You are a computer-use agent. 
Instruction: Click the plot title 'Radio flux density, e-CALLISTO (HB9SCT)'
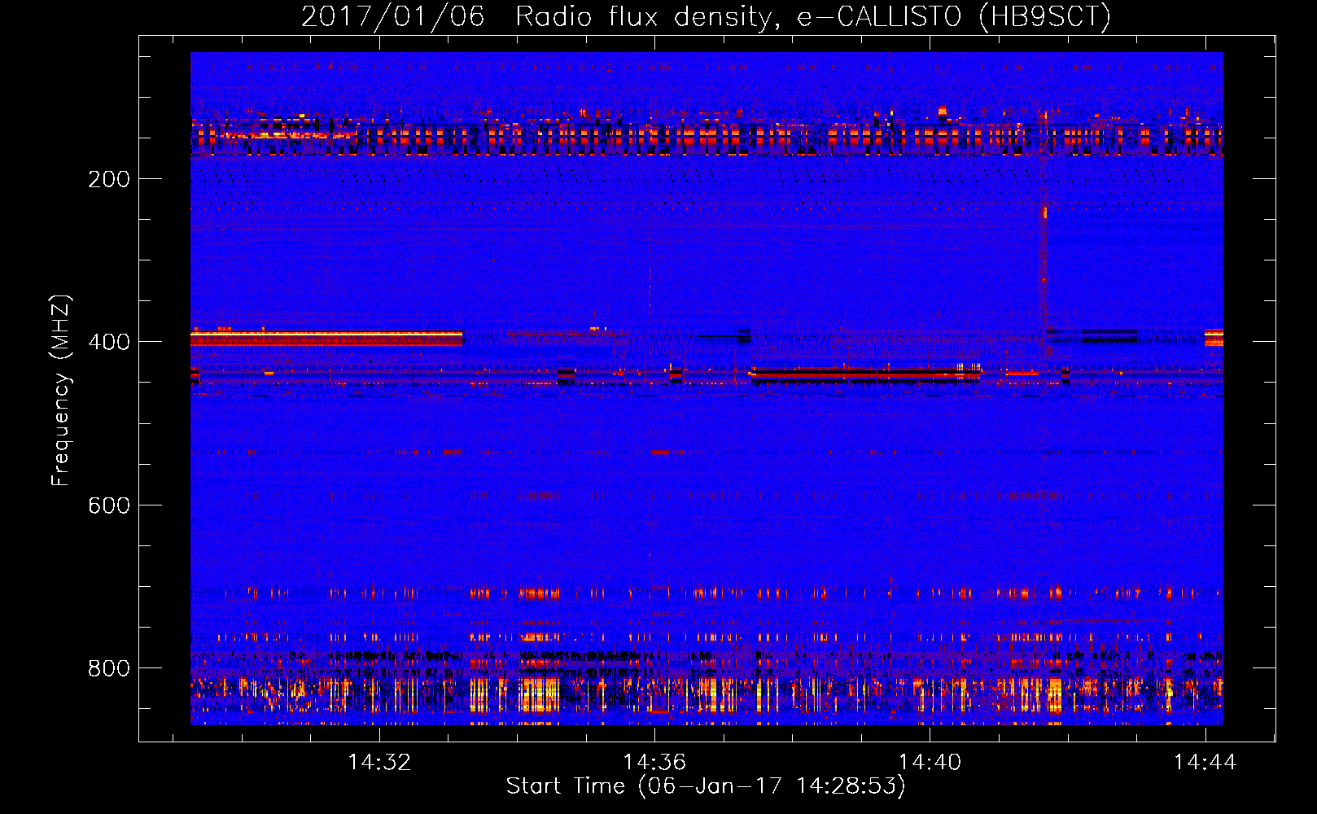(x=813, y=16)
